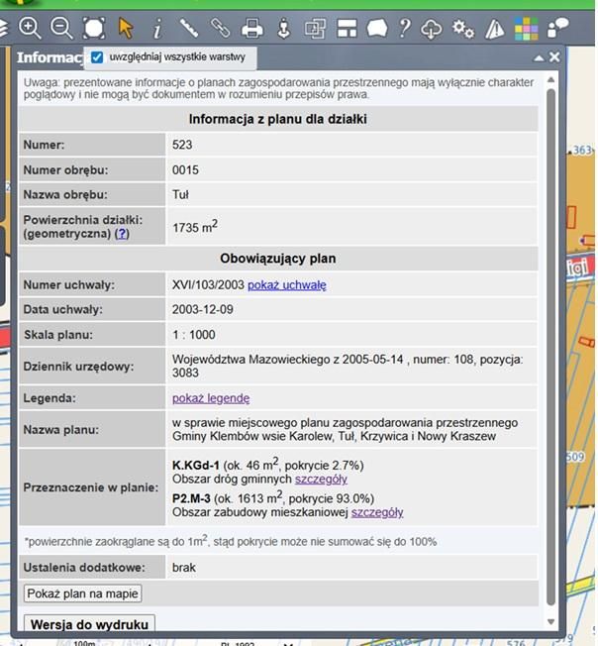This screenshot has width=598, height=646.
Task: Select the zoom to full extent tool
Action: [93, 28]
